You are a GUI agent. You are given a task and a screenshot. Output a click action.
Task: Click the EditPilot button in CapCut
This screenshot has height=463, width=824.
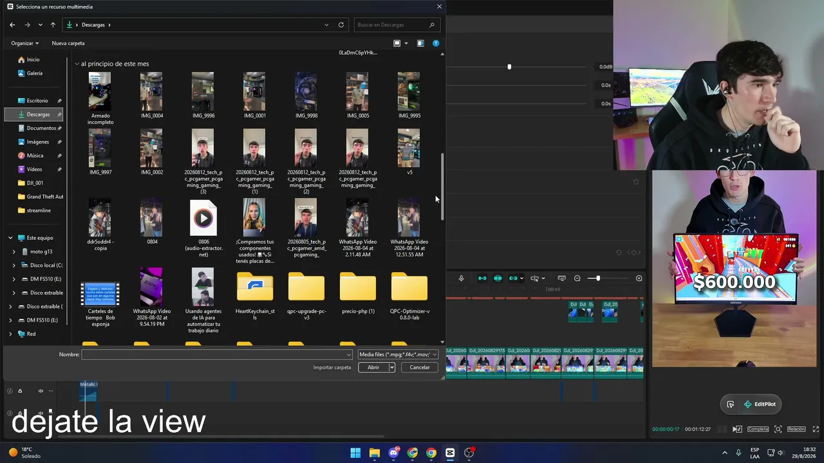tap(760, 404)
